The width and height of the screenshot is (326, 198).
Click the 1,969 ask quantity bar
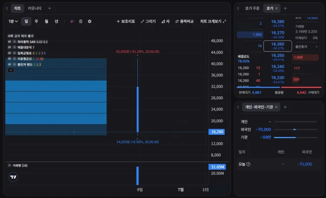click(x=250, y=35)
